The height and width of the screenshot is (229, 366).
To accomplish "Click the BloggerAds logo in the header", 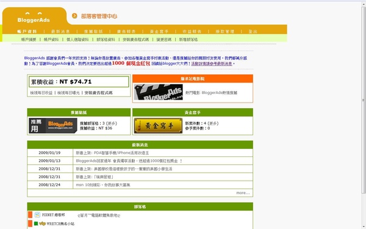I will click(x=34, y=18).
